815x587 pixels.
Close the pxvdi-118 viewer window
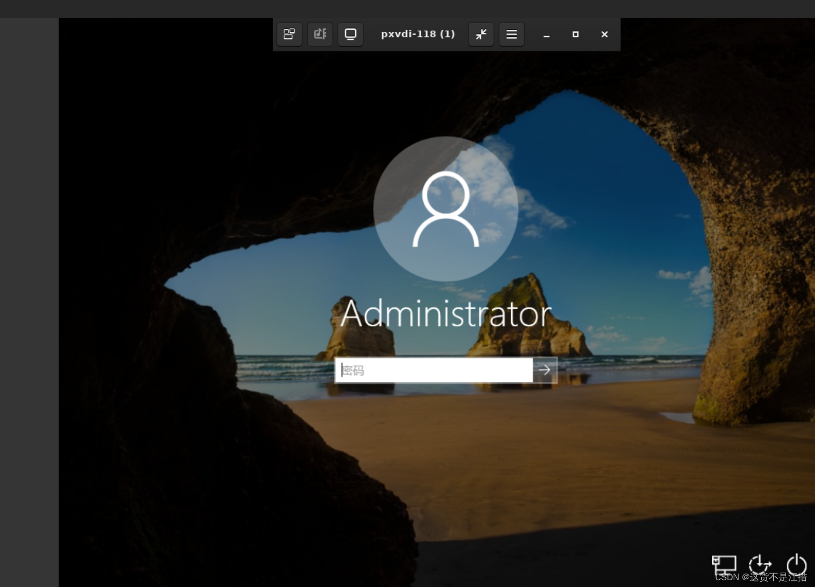[x=605, y=34]
